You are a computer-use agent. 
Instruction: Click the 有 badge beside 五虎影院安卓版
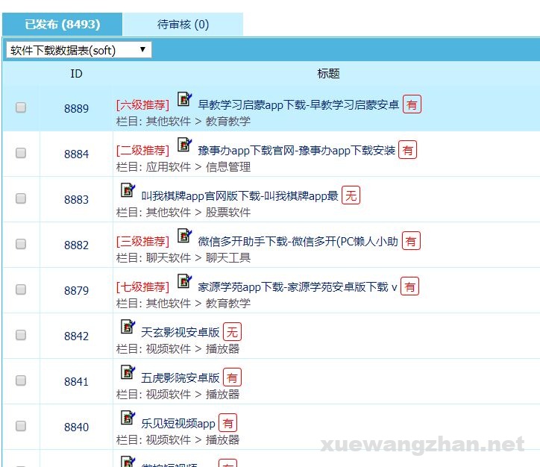tap(232, 377)
